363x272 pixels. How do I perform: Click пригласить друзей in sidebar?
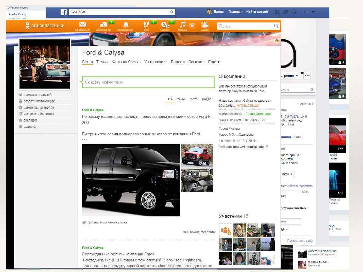[x=37, y=95]
